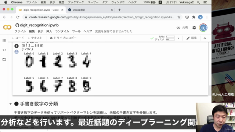Click the user avatar icon below run button
This screenshot has width=235, height=132.
point(17,52)
